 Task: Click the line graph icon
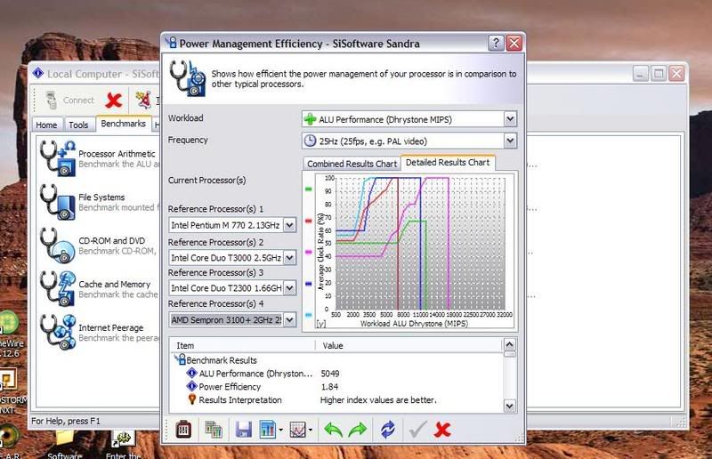(x=297, y=429)
